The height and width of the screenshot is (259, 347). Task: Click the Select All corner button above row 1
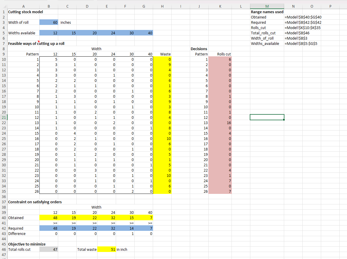point(3,6)
